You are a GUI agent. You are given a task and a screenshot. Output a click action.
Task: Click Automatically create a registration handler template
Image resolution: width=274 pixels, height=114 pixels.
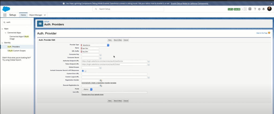(x=99, y=83)
